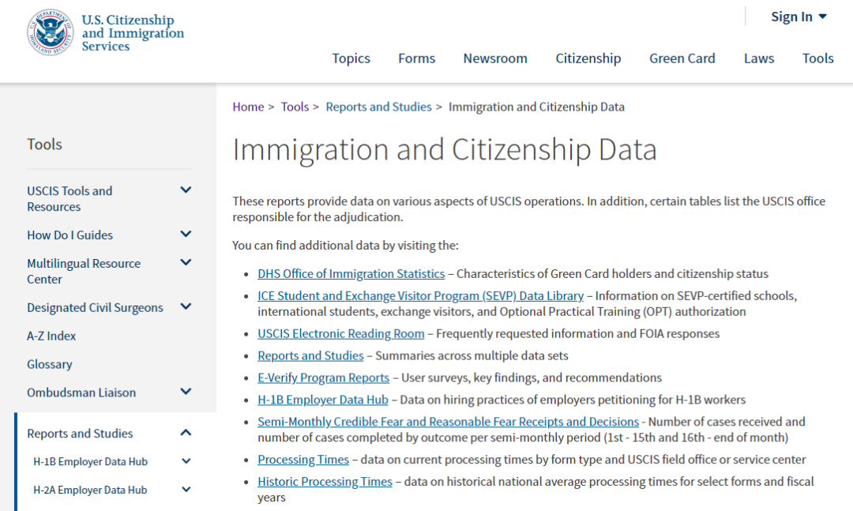Open DHS Office of Immigration Statistics link

351,274
